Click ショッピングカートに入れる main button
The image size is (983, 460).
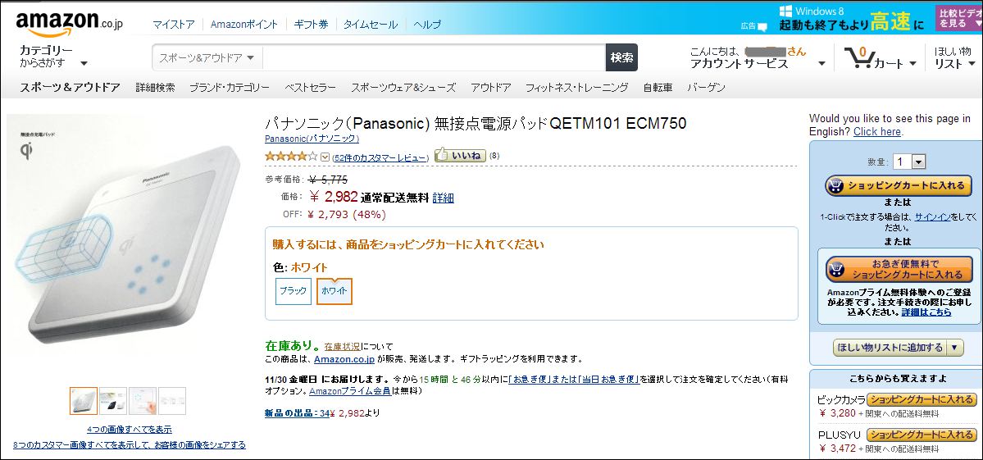[x=898, y=185]
